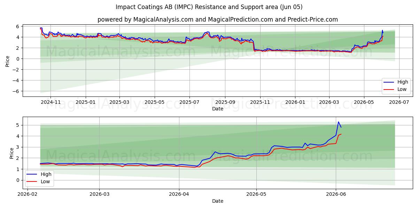Click the '2026-01' date tick label

pos(295,102)
